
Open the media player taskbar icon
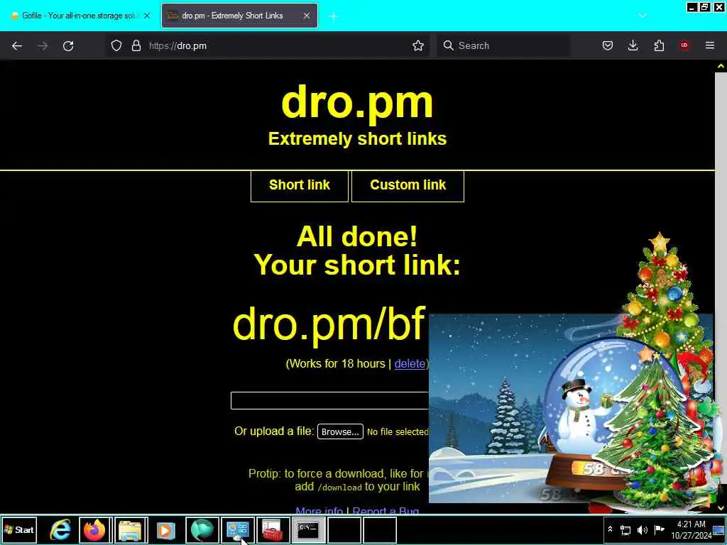click(x=166, y=529)
